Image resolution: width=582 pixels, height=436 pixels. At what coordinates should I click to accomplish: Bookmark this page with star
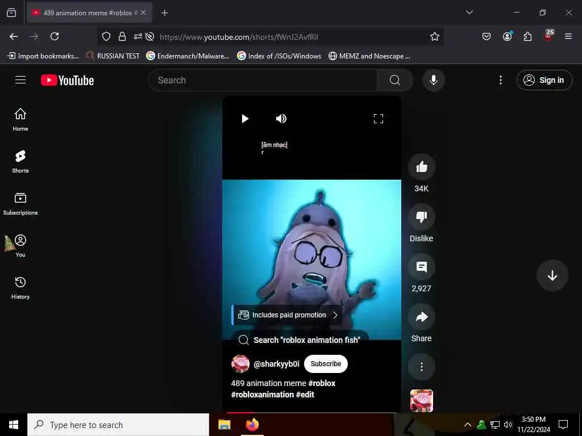tap(435, 36)
